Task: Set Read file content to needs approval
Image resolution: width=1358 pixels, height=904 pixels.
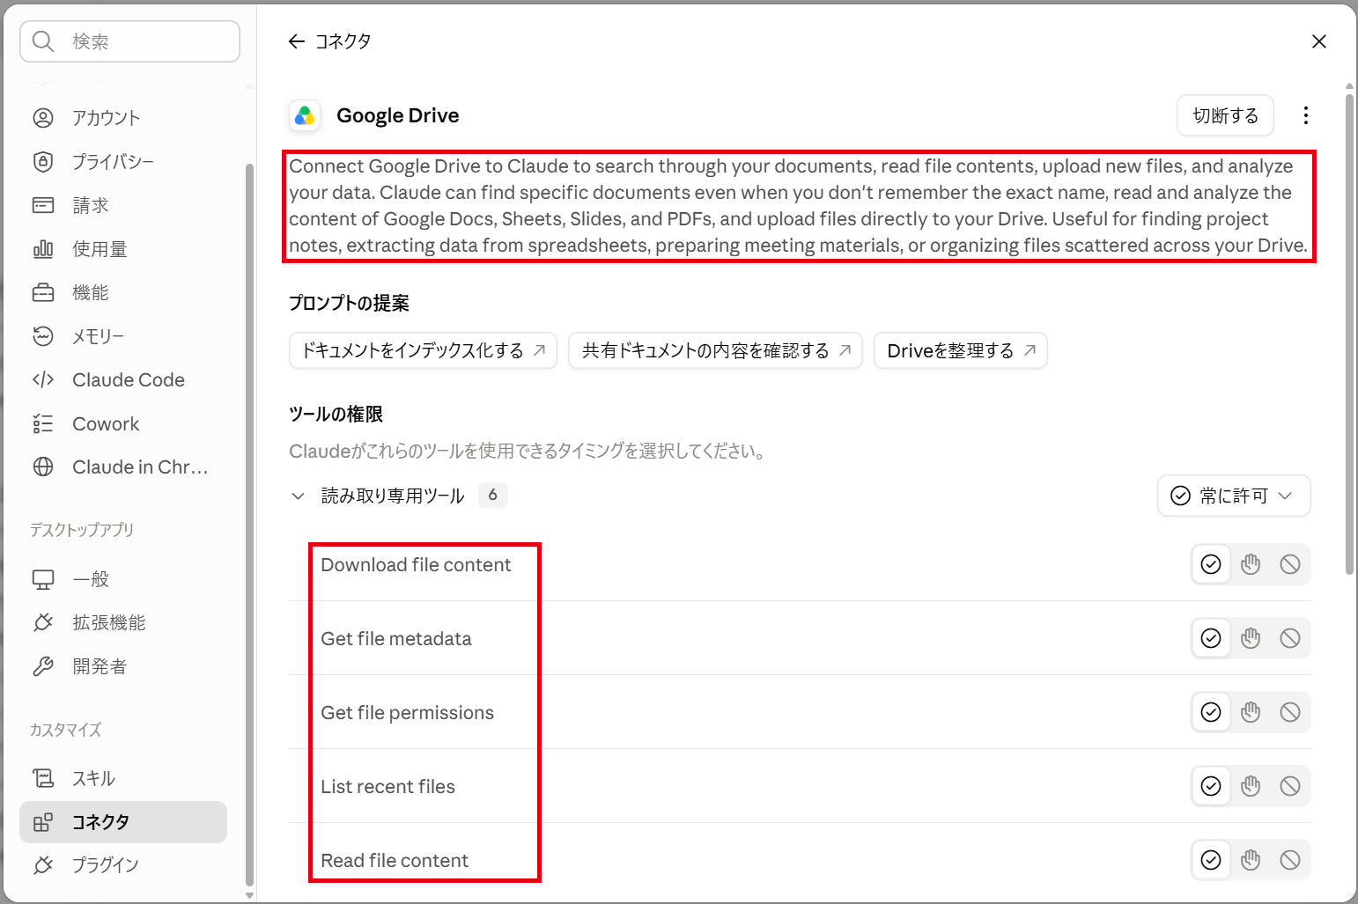Action: 1251,860
